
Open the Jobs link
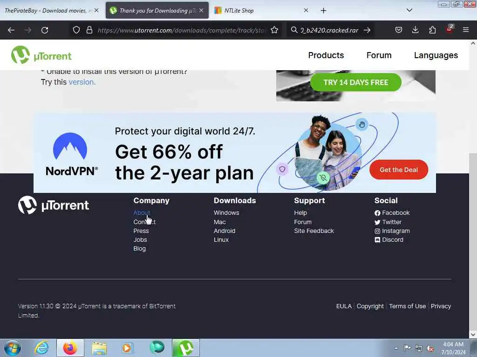[140, 239]
